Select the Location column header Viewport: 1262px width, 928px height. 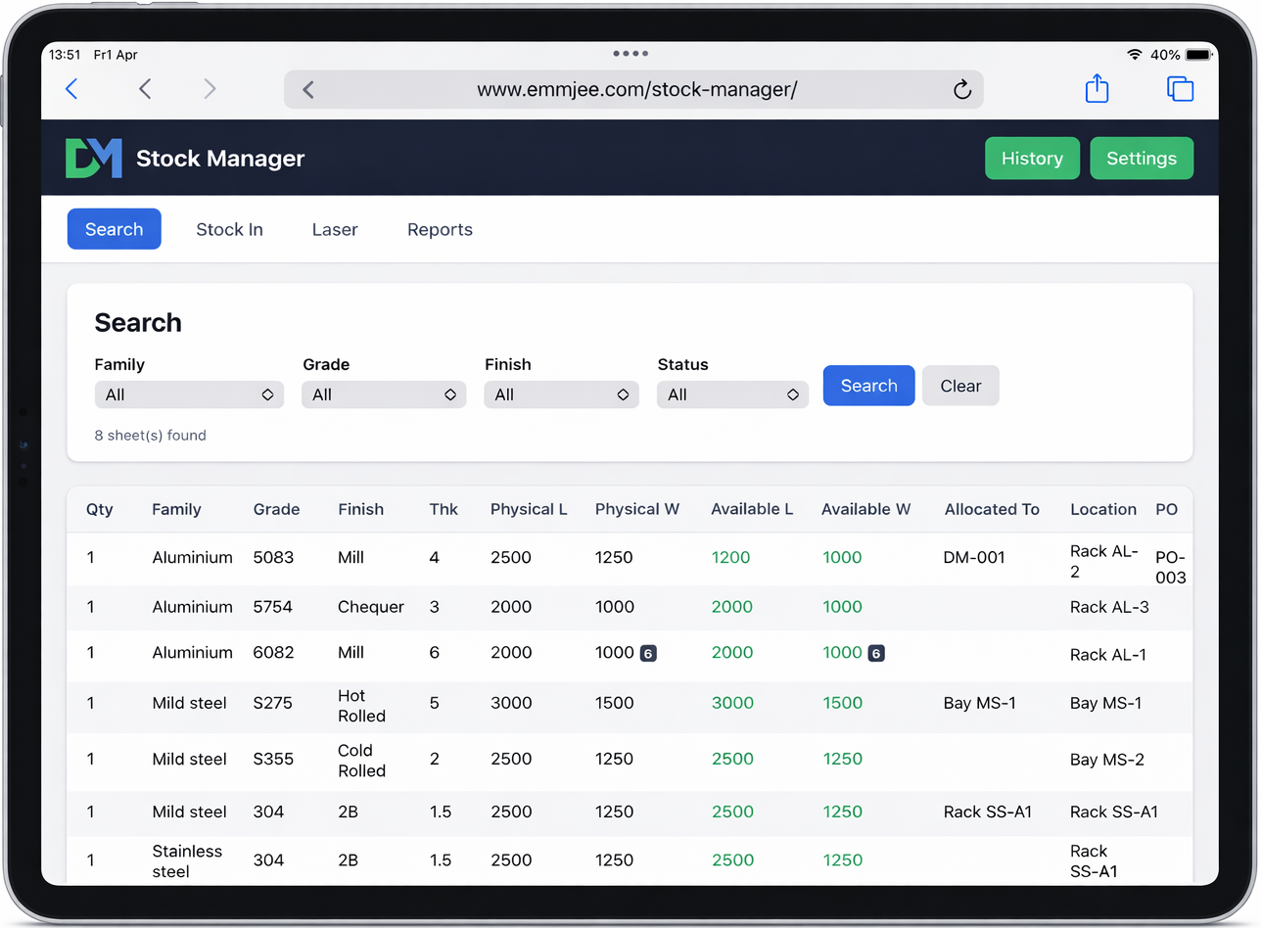point(1103,509)
